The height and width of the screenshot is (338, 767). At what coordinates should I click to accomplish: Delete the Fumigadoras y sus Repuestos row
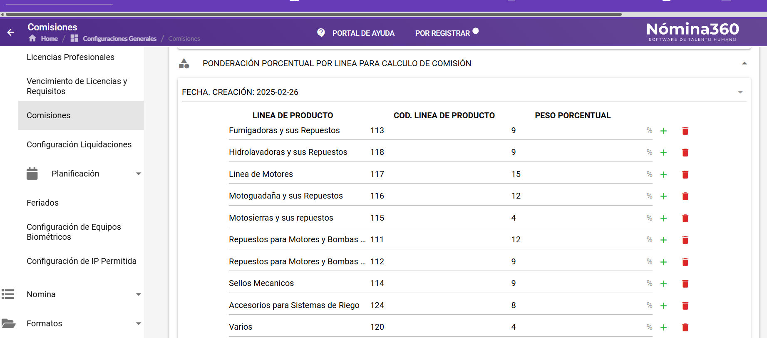click(x=685, y=131)
